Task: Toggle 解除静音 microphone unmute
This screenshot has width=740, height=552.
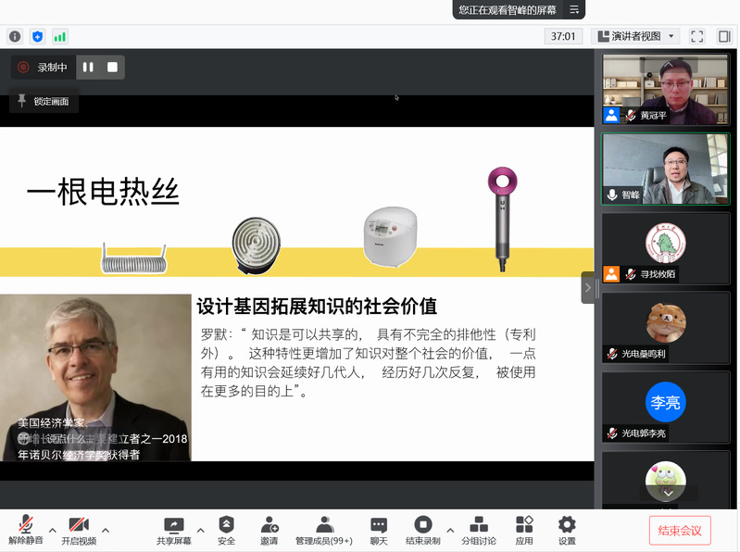Action: (26, 530)
